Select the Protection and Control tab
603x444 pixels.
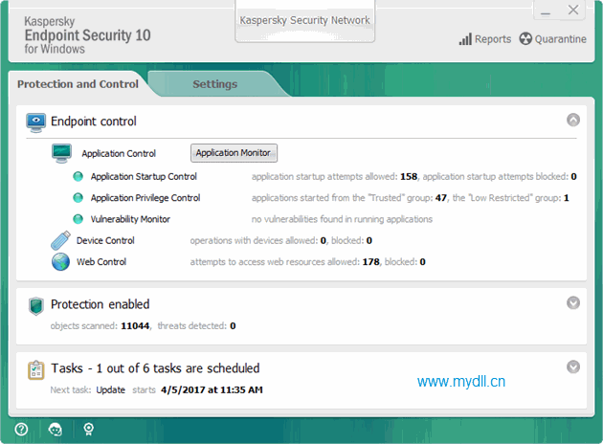(78, 84)
